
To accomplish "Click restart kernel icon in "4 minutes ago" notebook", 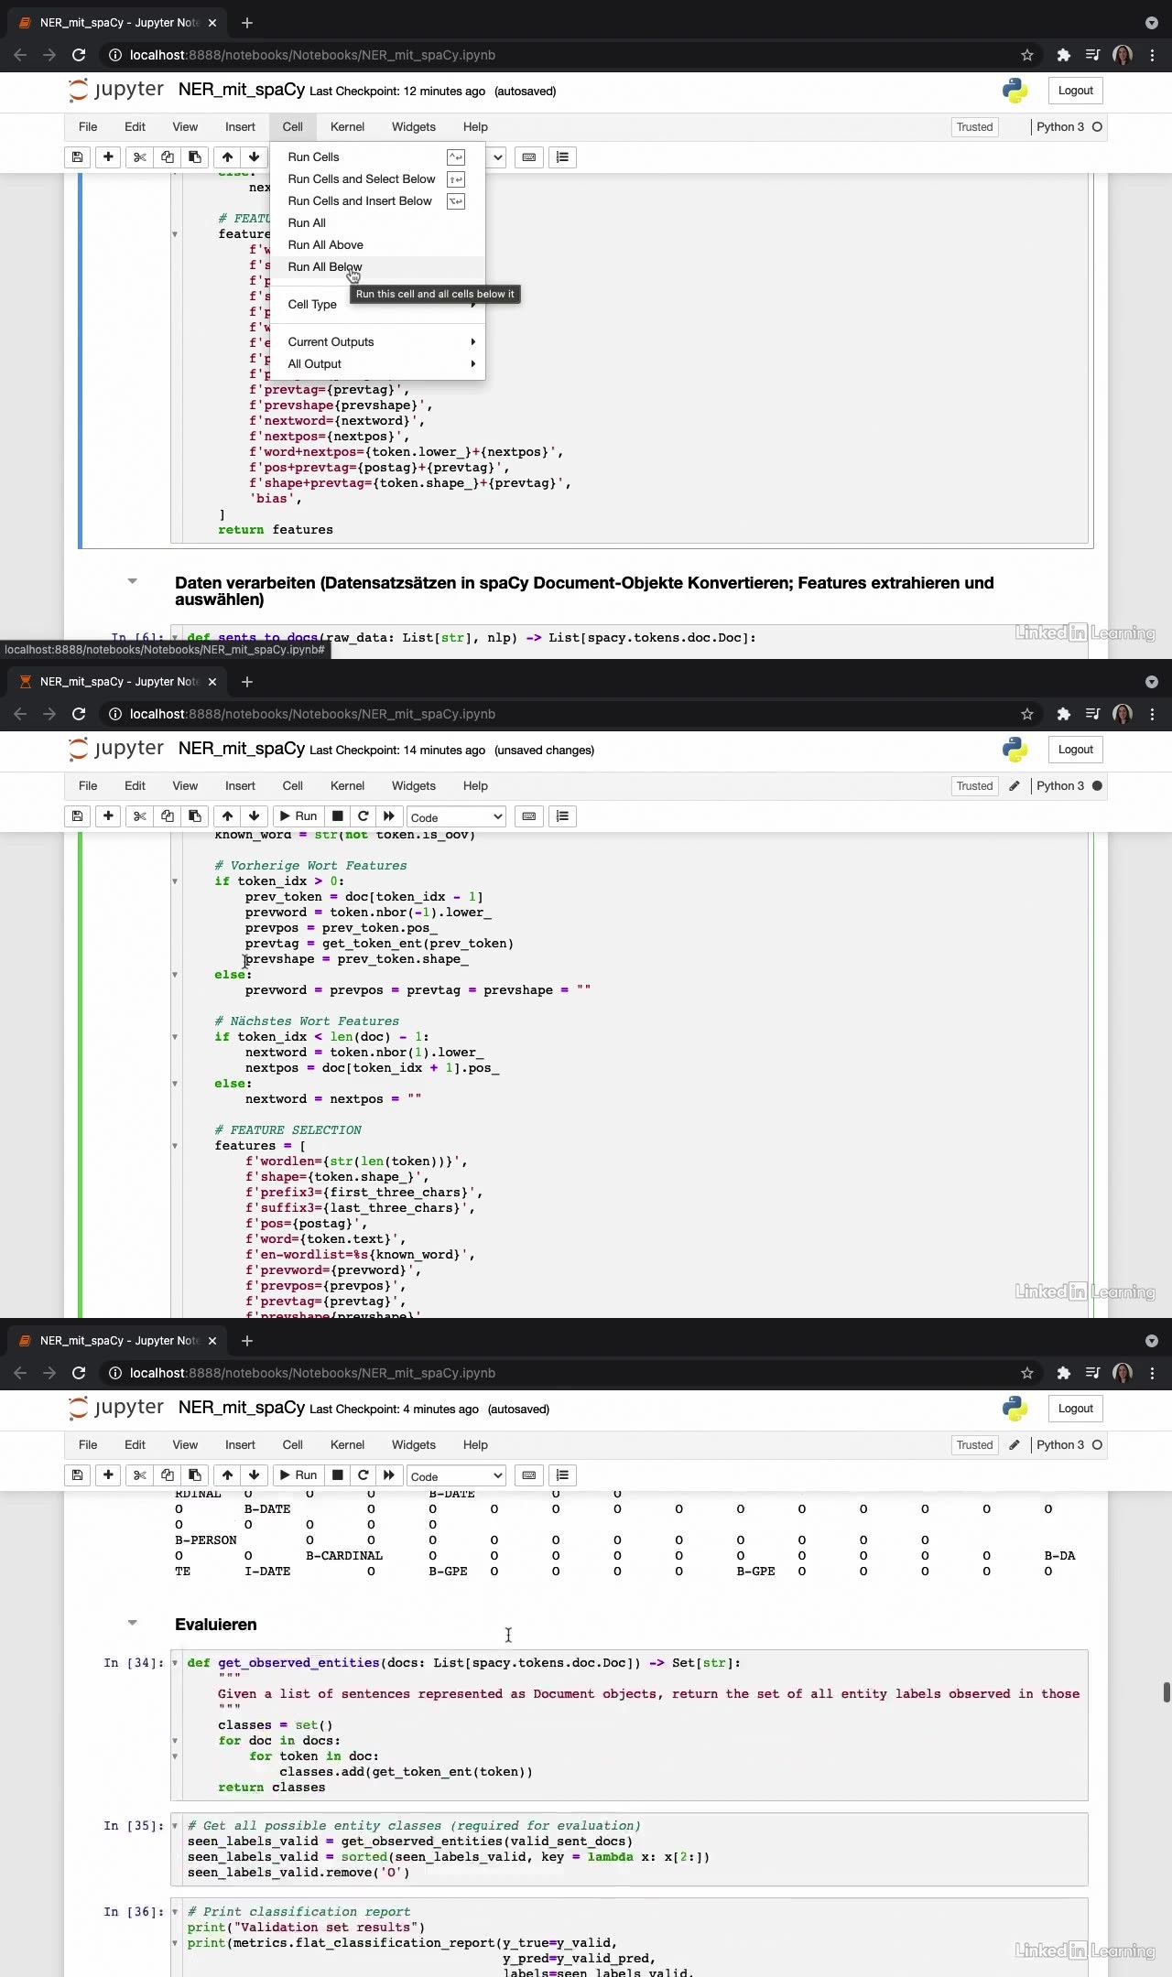I will (364, 1475).
